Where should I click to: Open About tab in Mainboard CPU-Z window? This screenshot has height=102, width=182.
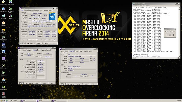click(x=90, y=51)
